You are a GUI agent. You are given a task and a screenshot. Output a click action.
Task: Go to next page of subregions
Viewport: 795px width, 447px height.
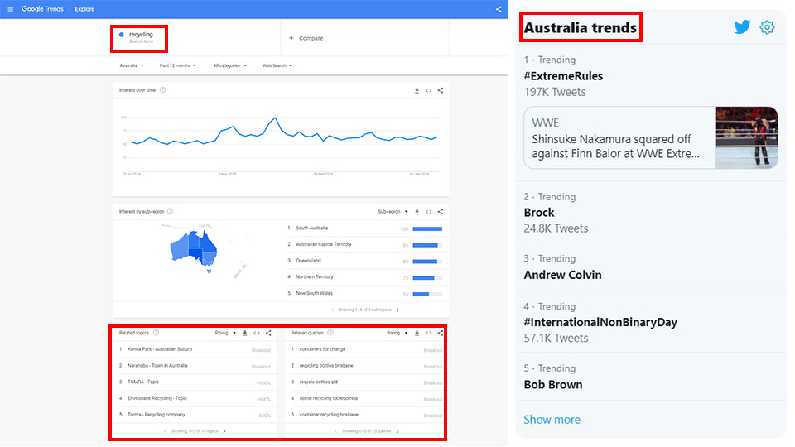point(397,310)
